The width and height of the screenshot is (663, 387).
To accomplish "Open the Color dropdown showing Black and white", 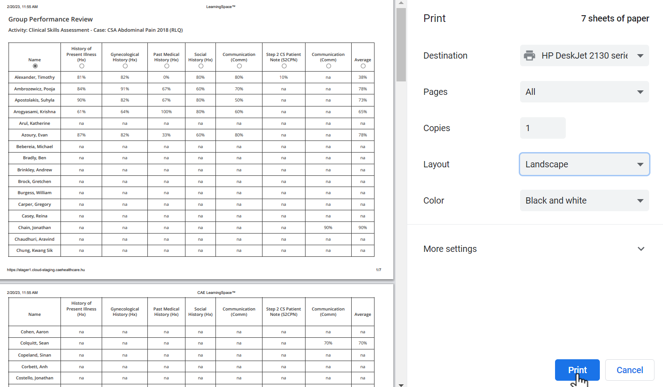I will (x=584, y=200).
